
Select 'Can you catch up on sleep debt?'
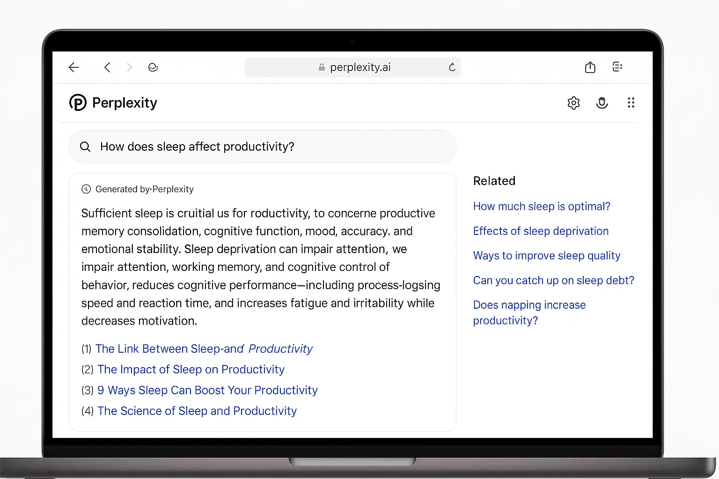pyautogui.click(x=554, y=280)
